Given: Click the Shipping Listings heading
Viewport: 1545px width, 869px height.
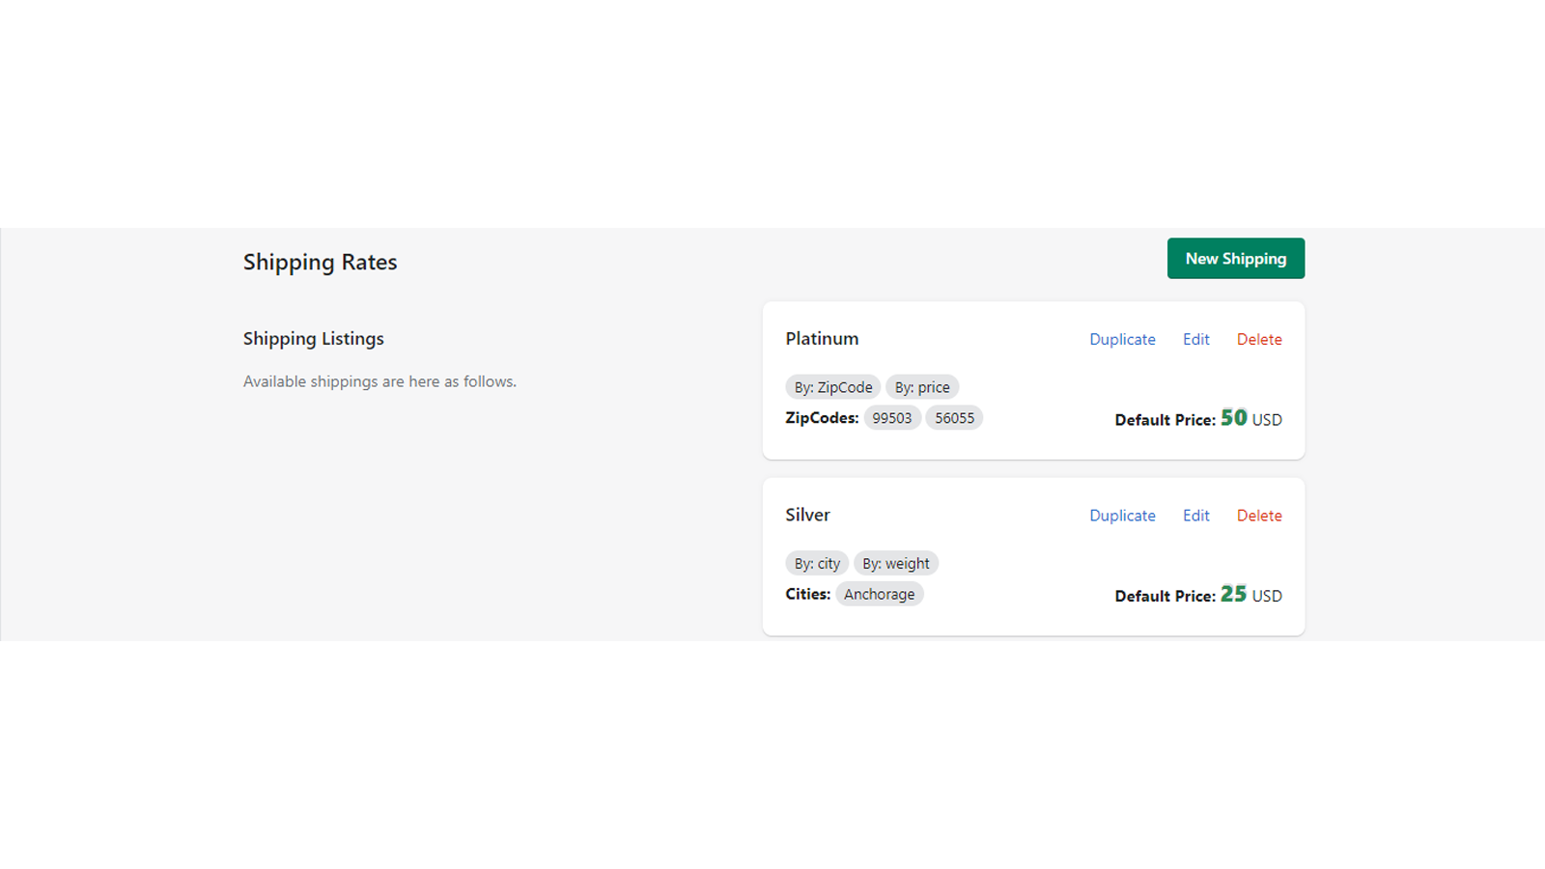Looking at the screenshot, I should point(313,338).
